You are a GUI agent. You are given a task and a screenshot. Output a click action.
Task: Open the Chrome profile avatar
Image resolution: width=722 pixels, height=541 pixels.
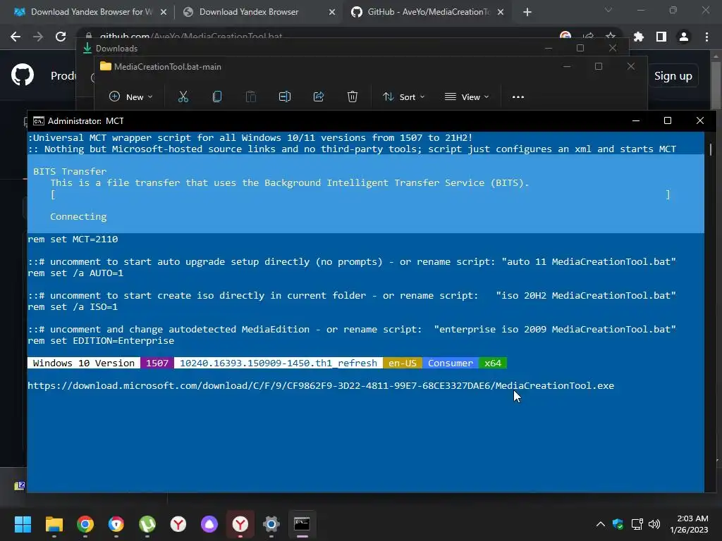point(684,37)
